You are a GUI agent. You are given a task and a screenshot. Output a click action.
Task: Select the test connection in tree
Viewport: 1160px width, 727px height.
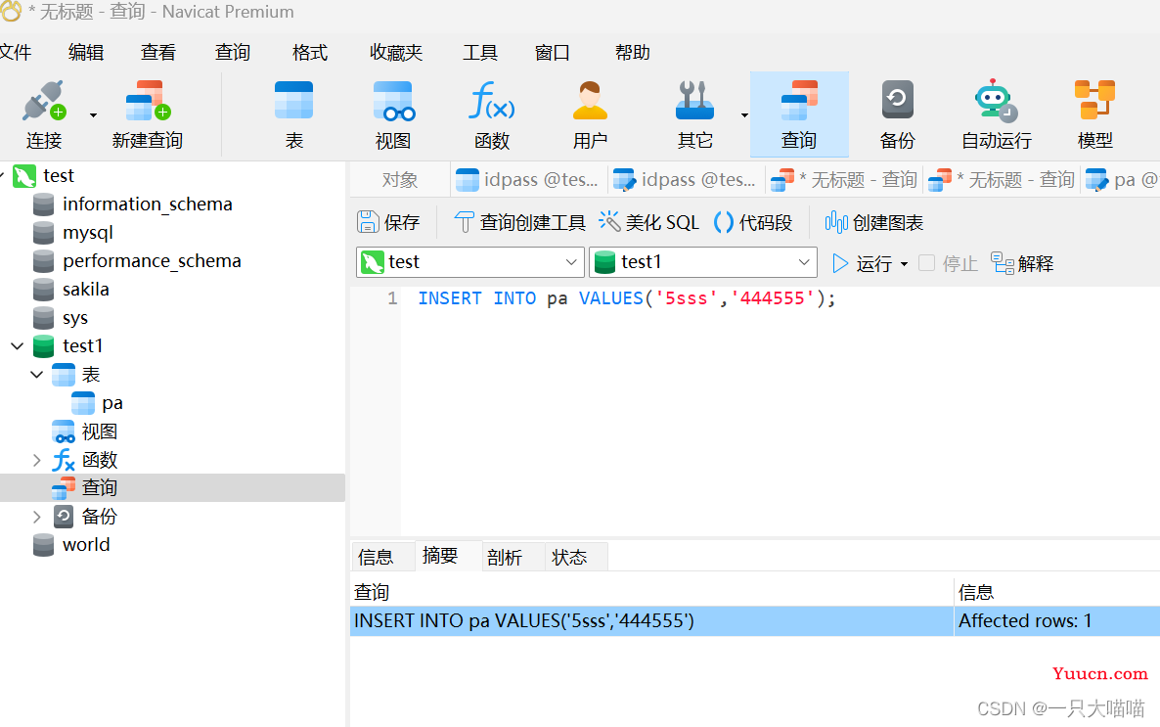[60, 175]
